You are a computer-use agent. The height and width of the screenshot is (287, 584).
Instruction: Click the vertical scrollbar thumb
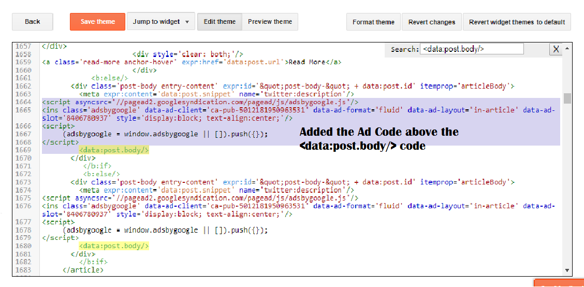[x=567, y=98]
